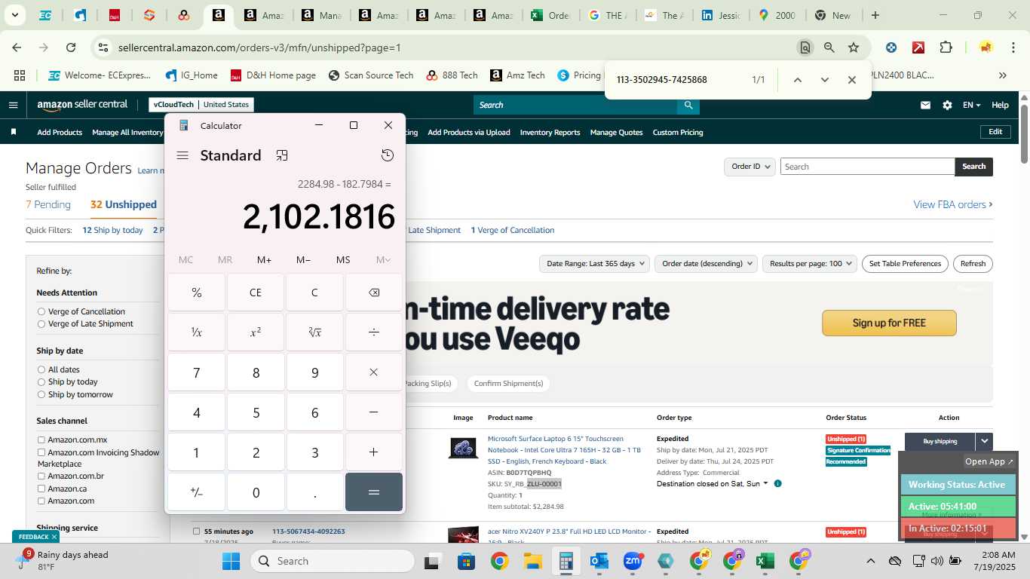This screenshot has height=579, width=1030.
Task: Click the Calculator equals key
Action: [x=374, y=492]
